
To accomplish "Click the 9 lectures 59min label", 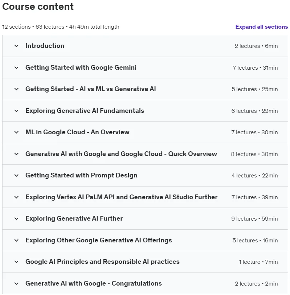I will 254,218.
